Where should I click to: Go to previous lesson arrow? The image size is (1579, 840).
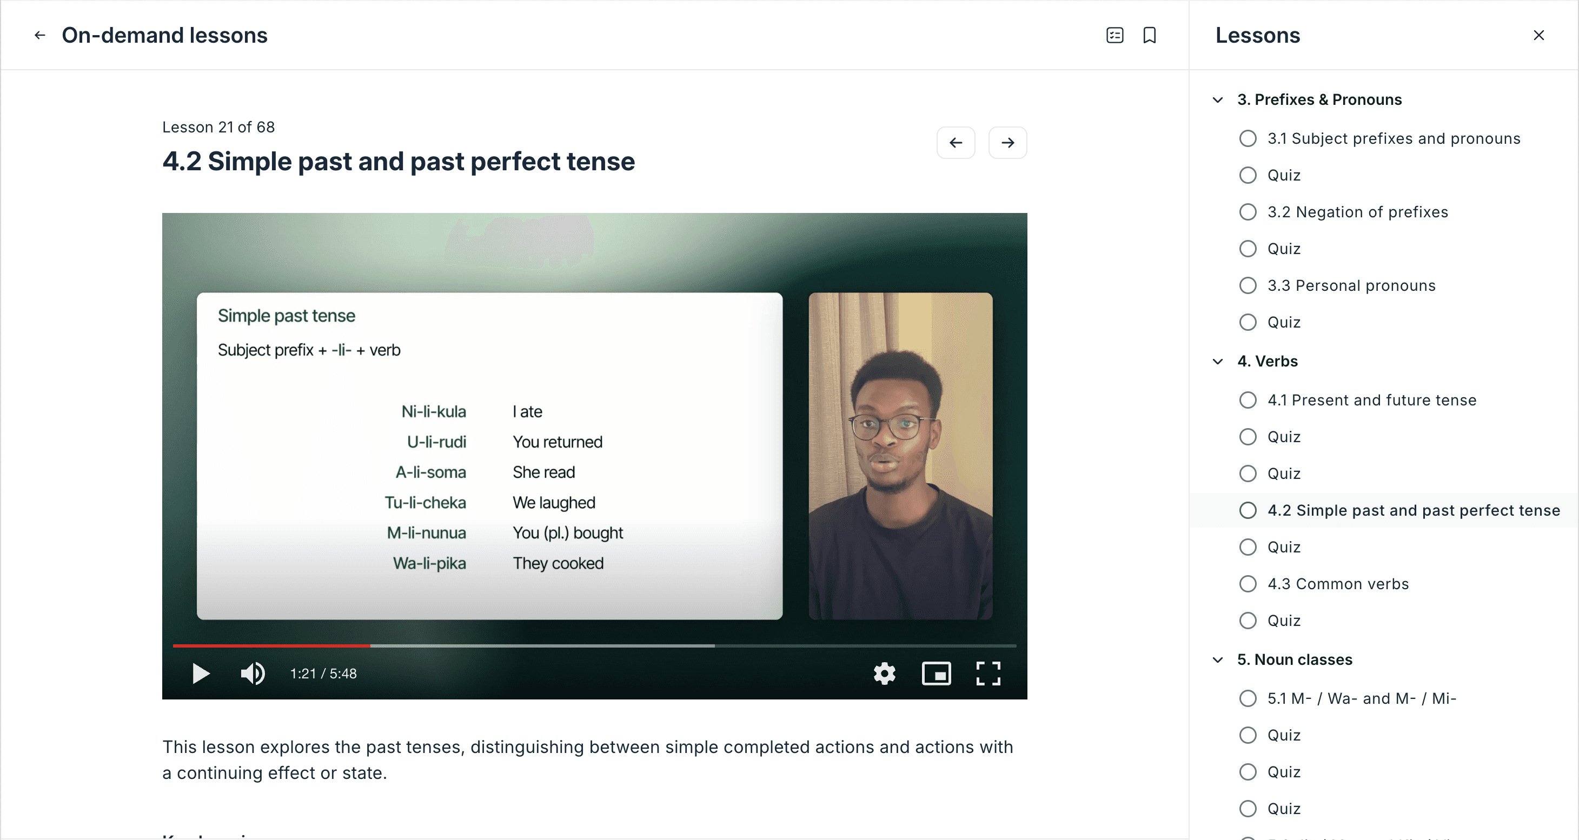click(956, 143)
